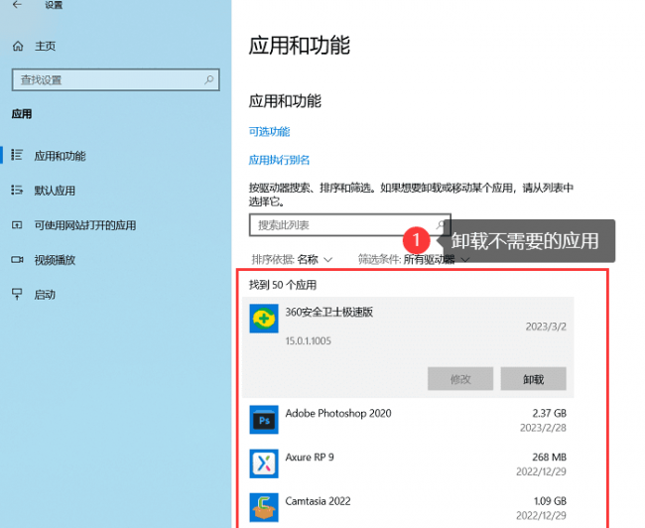The width and height of the screenshot is (645, 528).
Task: Click the 视频播放 camera icon
Action: (17, 260)
